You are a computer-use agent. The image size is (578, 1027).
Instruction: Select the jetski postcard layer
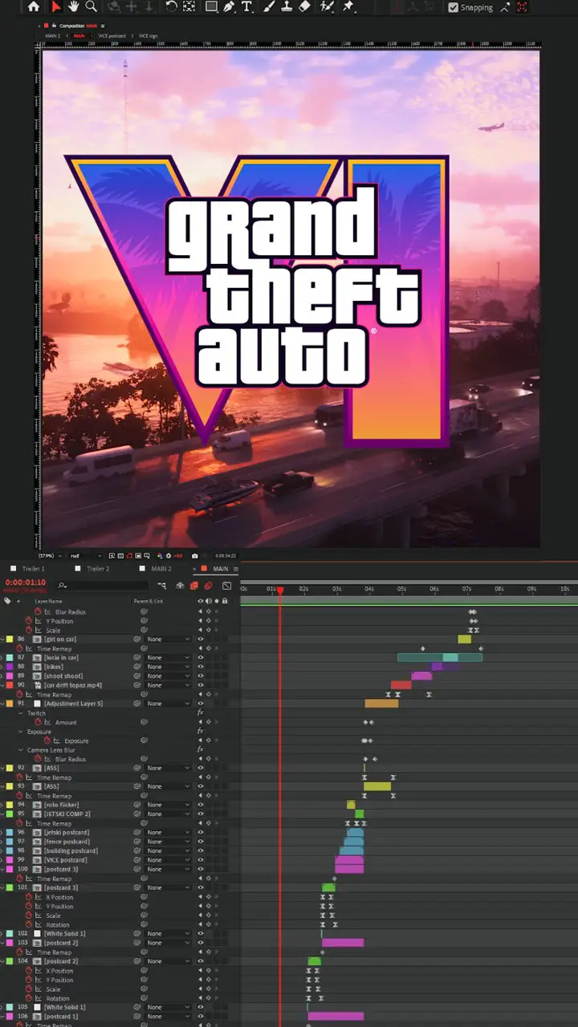tap(67, 833)
